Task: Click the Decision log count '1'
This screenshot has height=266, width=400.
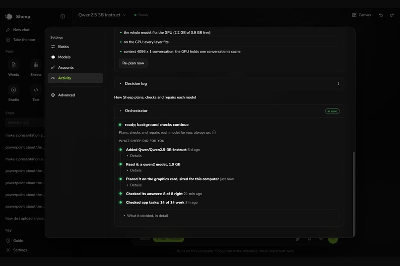Action: coord(338,84)
